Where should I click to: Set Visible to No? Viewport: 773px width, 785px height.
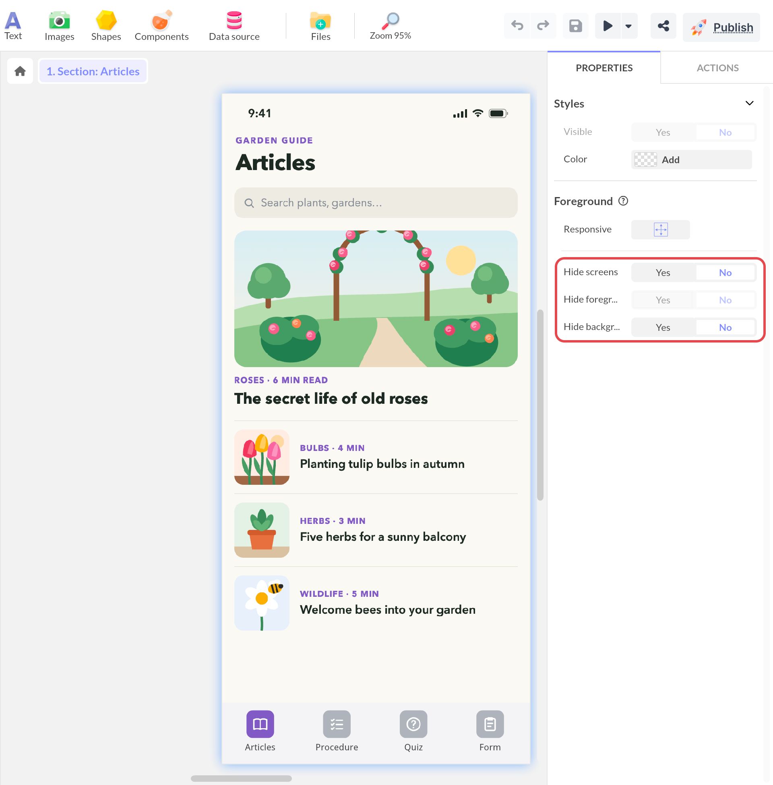pos(725,133)
